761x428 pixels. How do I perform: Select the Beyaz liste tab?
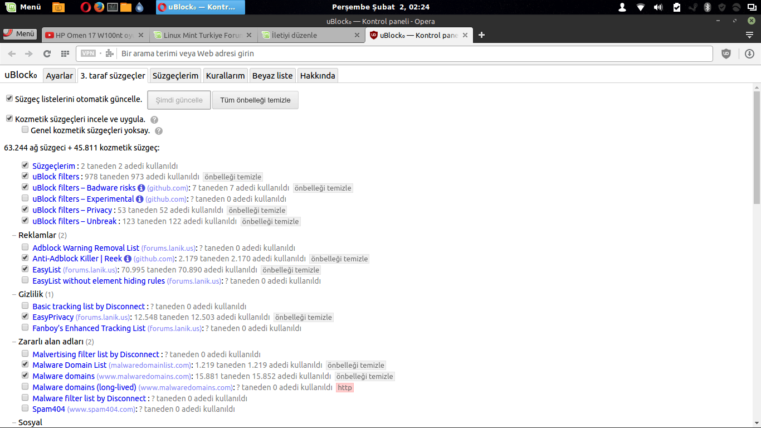272,76
